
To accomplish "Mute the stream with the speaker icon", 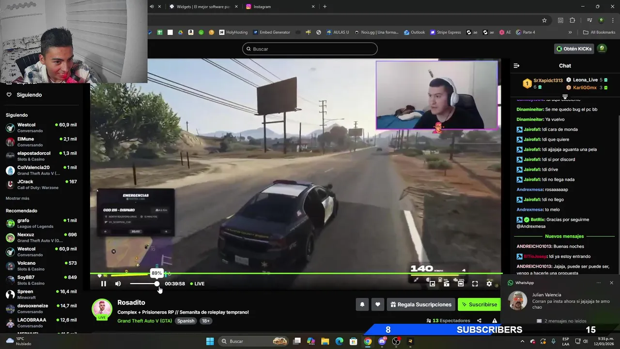I will pos(118,284).
